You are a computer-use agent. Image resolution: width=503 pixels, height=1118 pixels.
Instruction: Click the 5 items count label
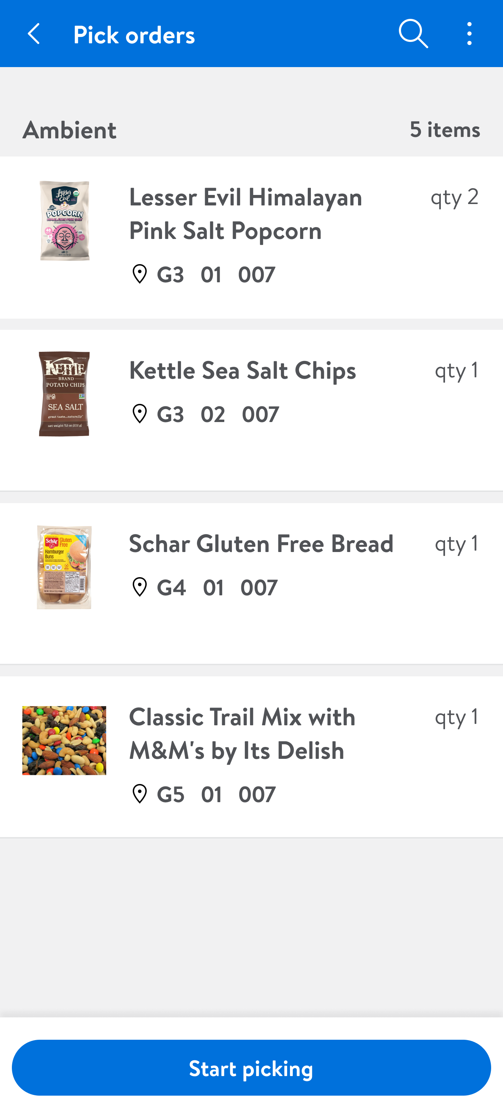click(444, 129)
